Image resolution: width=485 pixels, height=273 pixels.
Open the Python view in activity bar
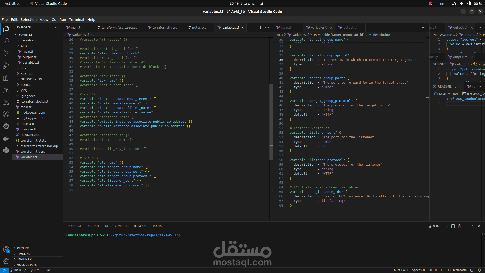[x=6, y=150]
